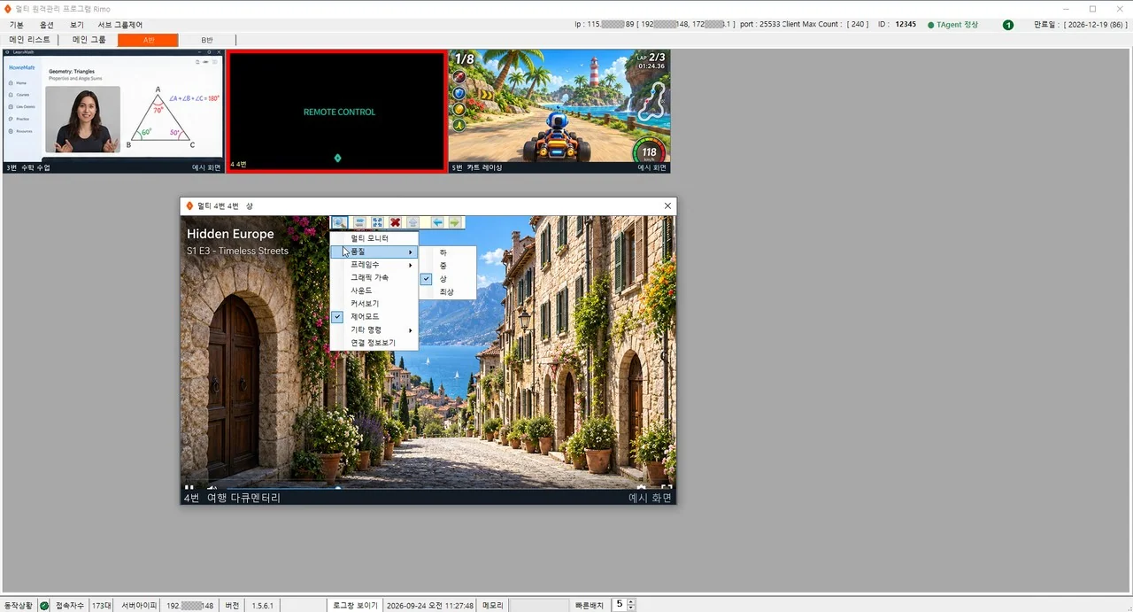This screenshot has width=1133, height=612.
Task: Click the video settings gear in popup
Action: [641, 487]
